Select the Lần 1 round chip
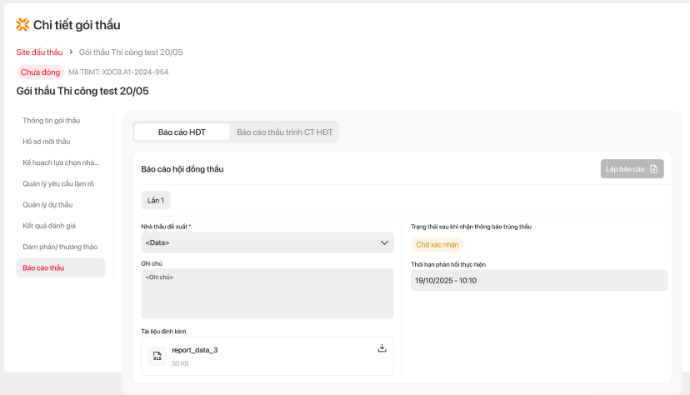The image size is (690, 395). click(x=156, y=200)
